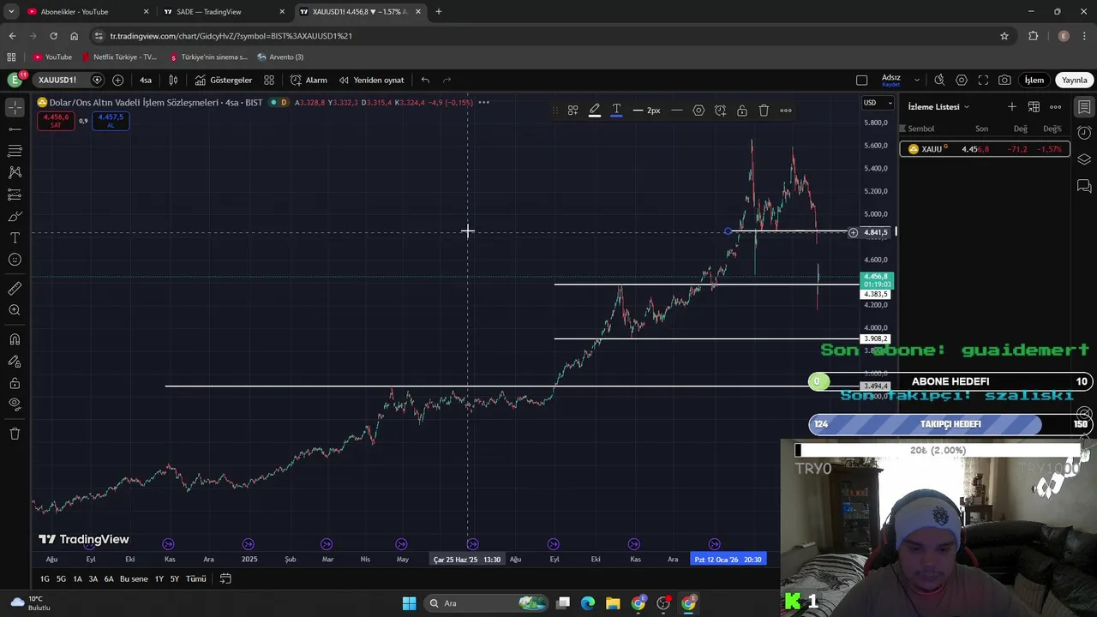
Task: Toggle magnet mode for drawings
Action: click(15, 339)
